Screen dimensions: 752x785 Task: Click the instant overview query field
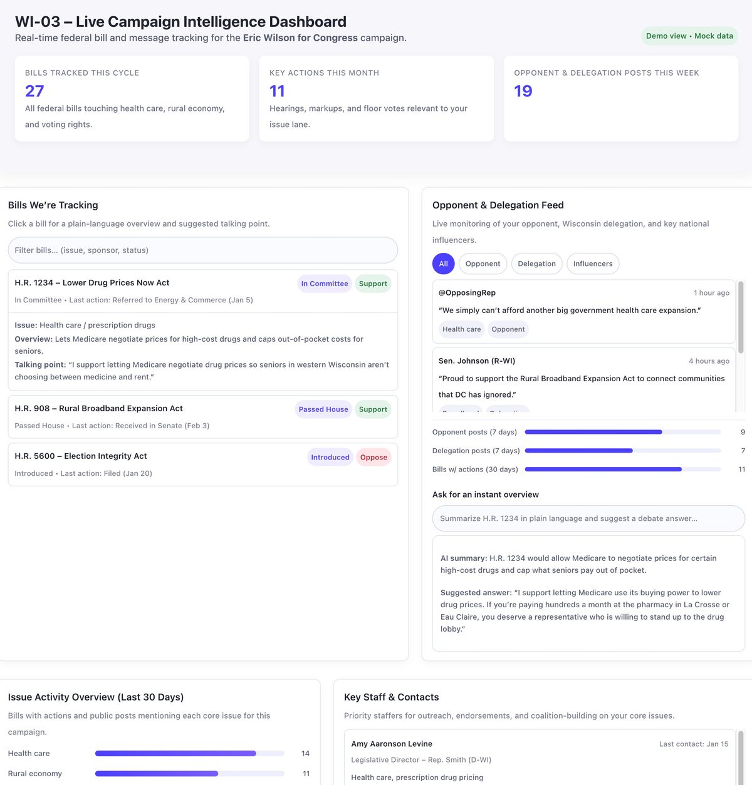point(588,518)
